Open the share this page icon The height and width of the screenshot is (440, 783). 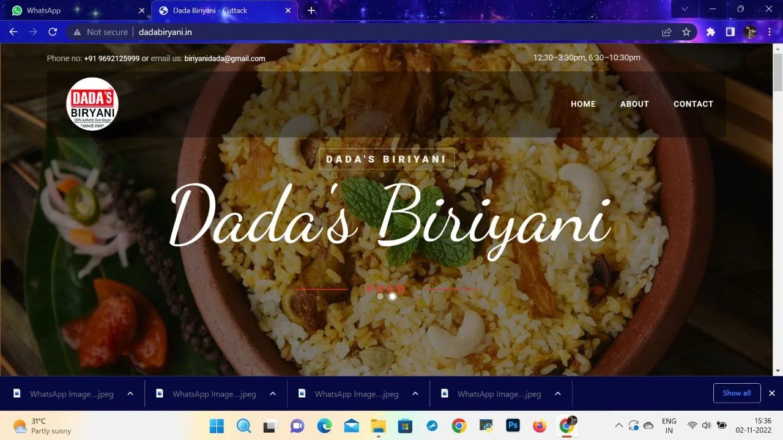[x=667, y=32]
